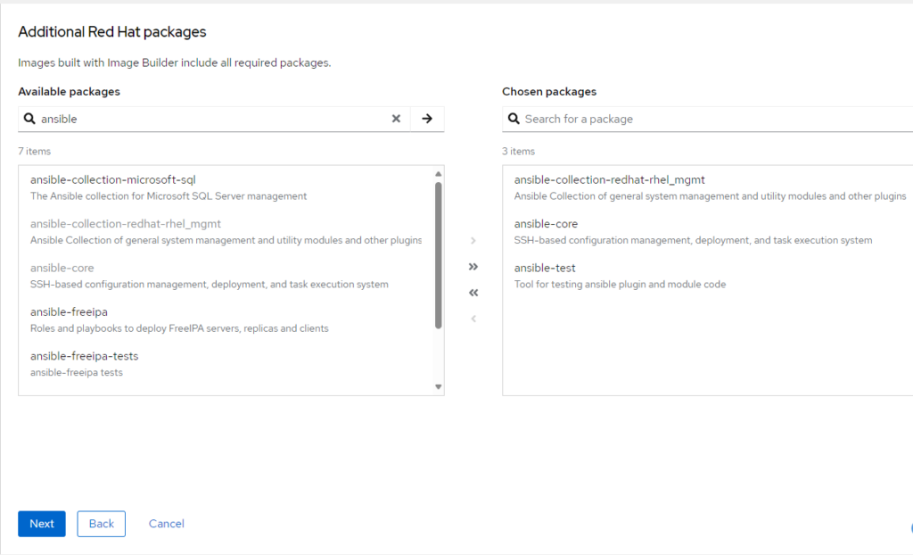Select ansible-test in chosen packages
The height and width of the screenshot is (555, 913).
tap(545, 268)
